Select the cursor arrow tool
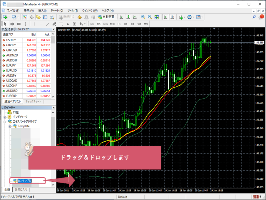266x200 pixels. pos(5,24)
